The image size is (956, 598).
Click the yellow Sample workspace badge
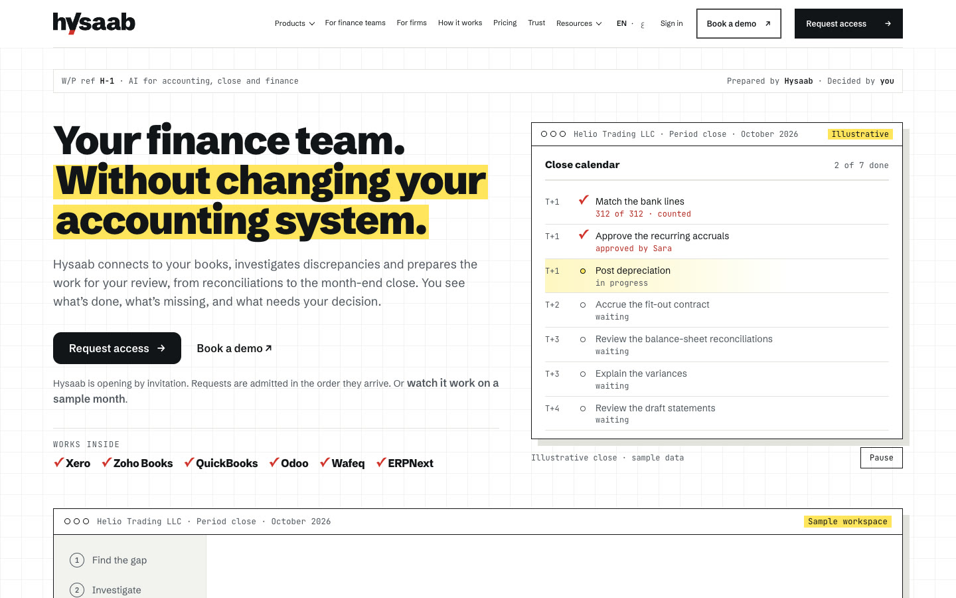[x=847, y=522]
